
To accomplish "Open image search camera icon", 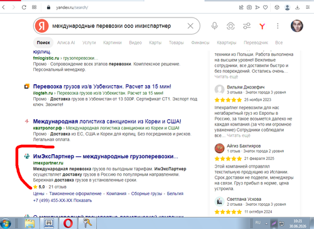I will 230,26.
